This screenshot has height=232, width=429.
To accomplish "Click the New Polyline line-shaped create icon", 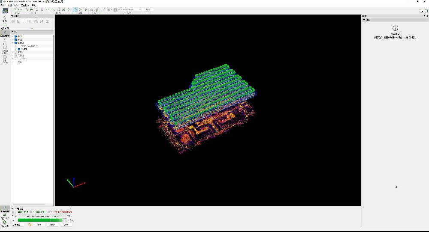I will point(25,21).
